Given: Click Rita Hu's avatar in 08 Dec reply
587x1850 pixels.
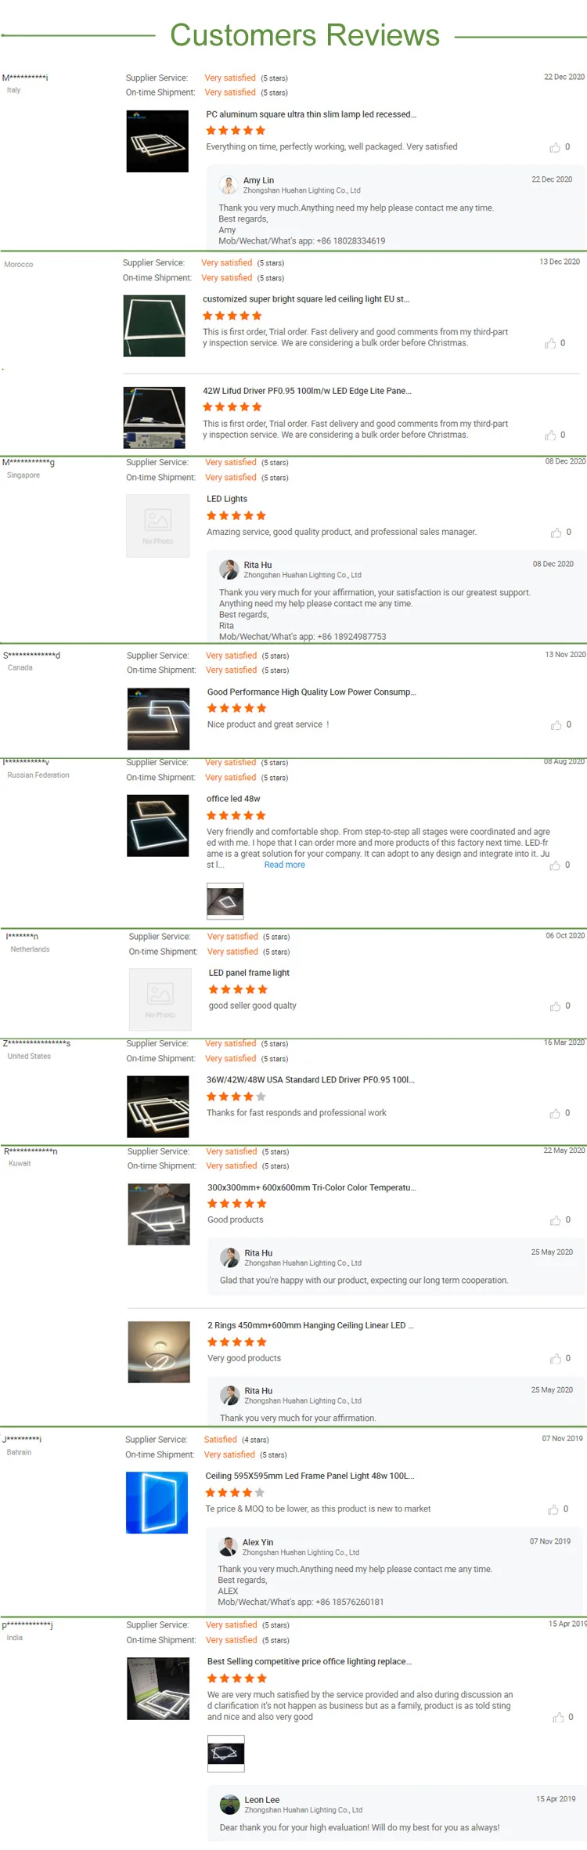Looking at the screenshot, I should [229, 569].
